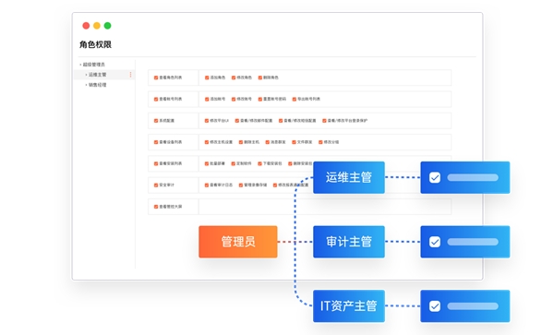
Task: Toggle the 查看角色列表 checkbox
Action: coord(156,78)
